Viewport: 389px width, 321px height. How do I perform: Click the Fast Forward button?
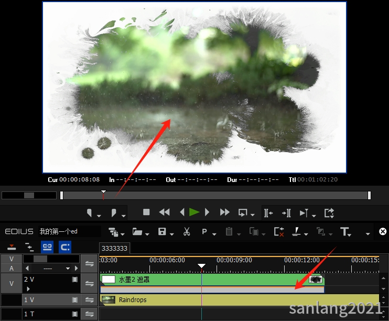[x=225, y=212]
